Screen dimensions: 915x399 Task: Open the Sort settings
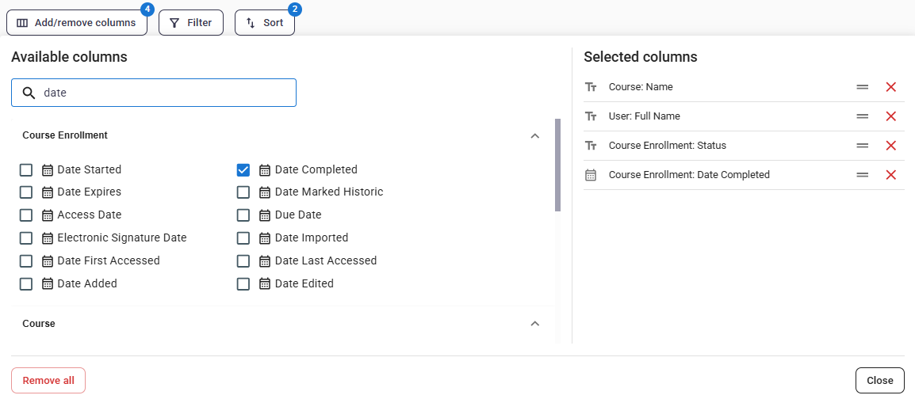264,23
